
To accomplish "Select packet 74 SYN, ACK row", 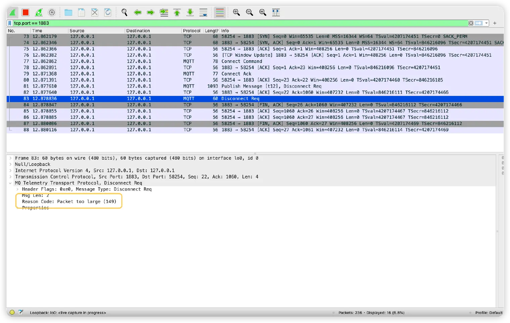I will 255,43.
